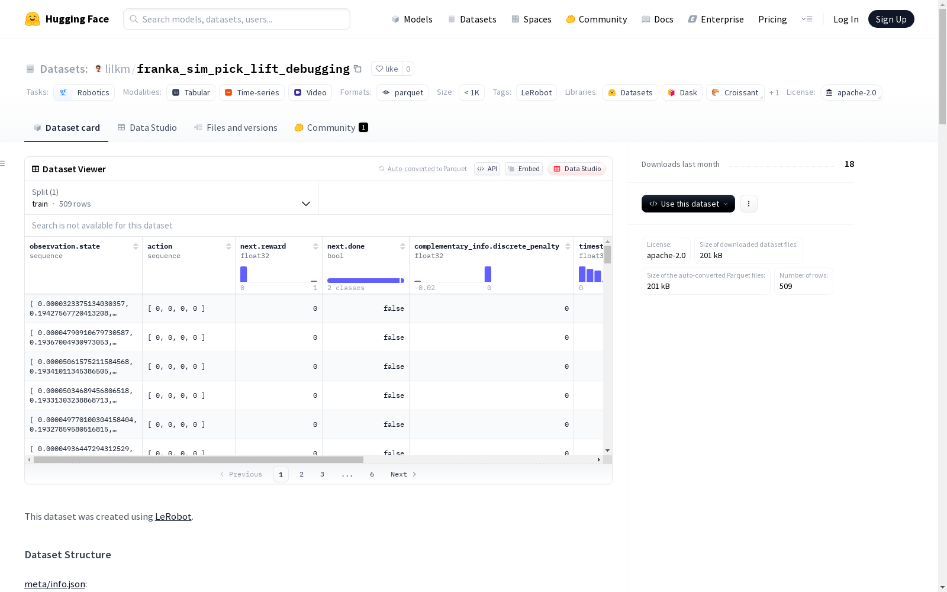Viewport: 947px width, 592px height.
Task: Go to Datasets in the navigation
Action: click(x=472, y=19)
